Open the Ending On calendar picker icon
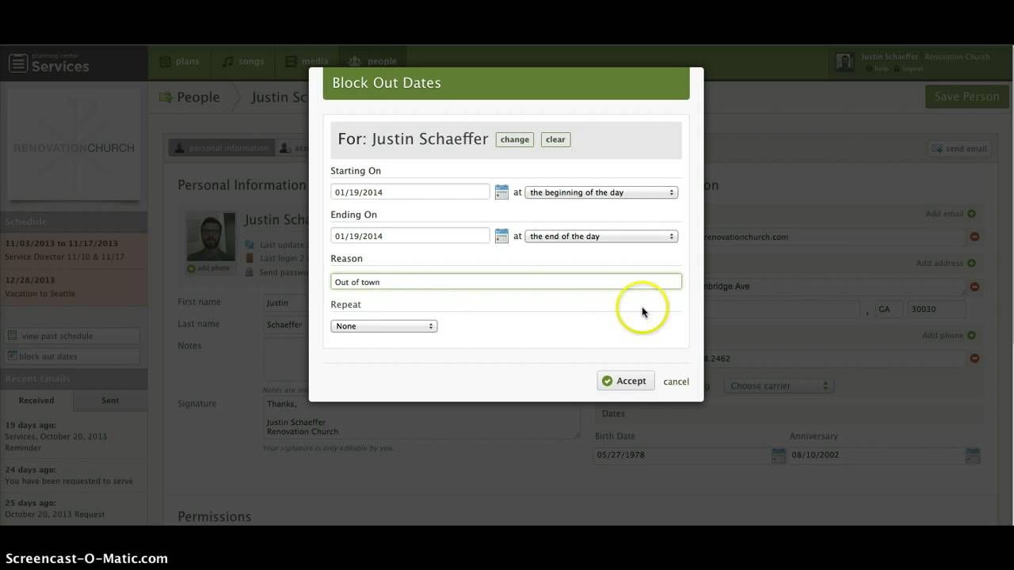This screenshot has width=1014, height=570. 501,236
